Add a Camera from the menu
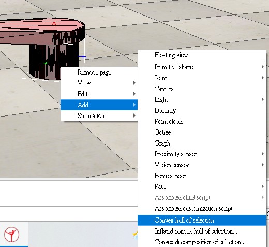This screenshot has width=269, height=247. tap(202, 89)
